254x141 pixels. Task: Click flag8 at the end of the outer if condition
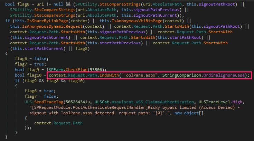pos(81,49)
